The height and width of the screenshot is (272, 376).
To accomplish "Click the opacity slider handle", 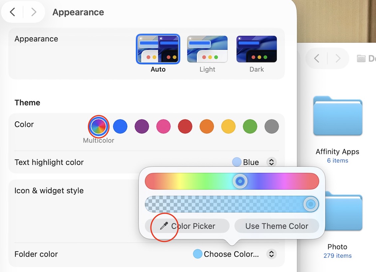I will click(x=311, y=204).
